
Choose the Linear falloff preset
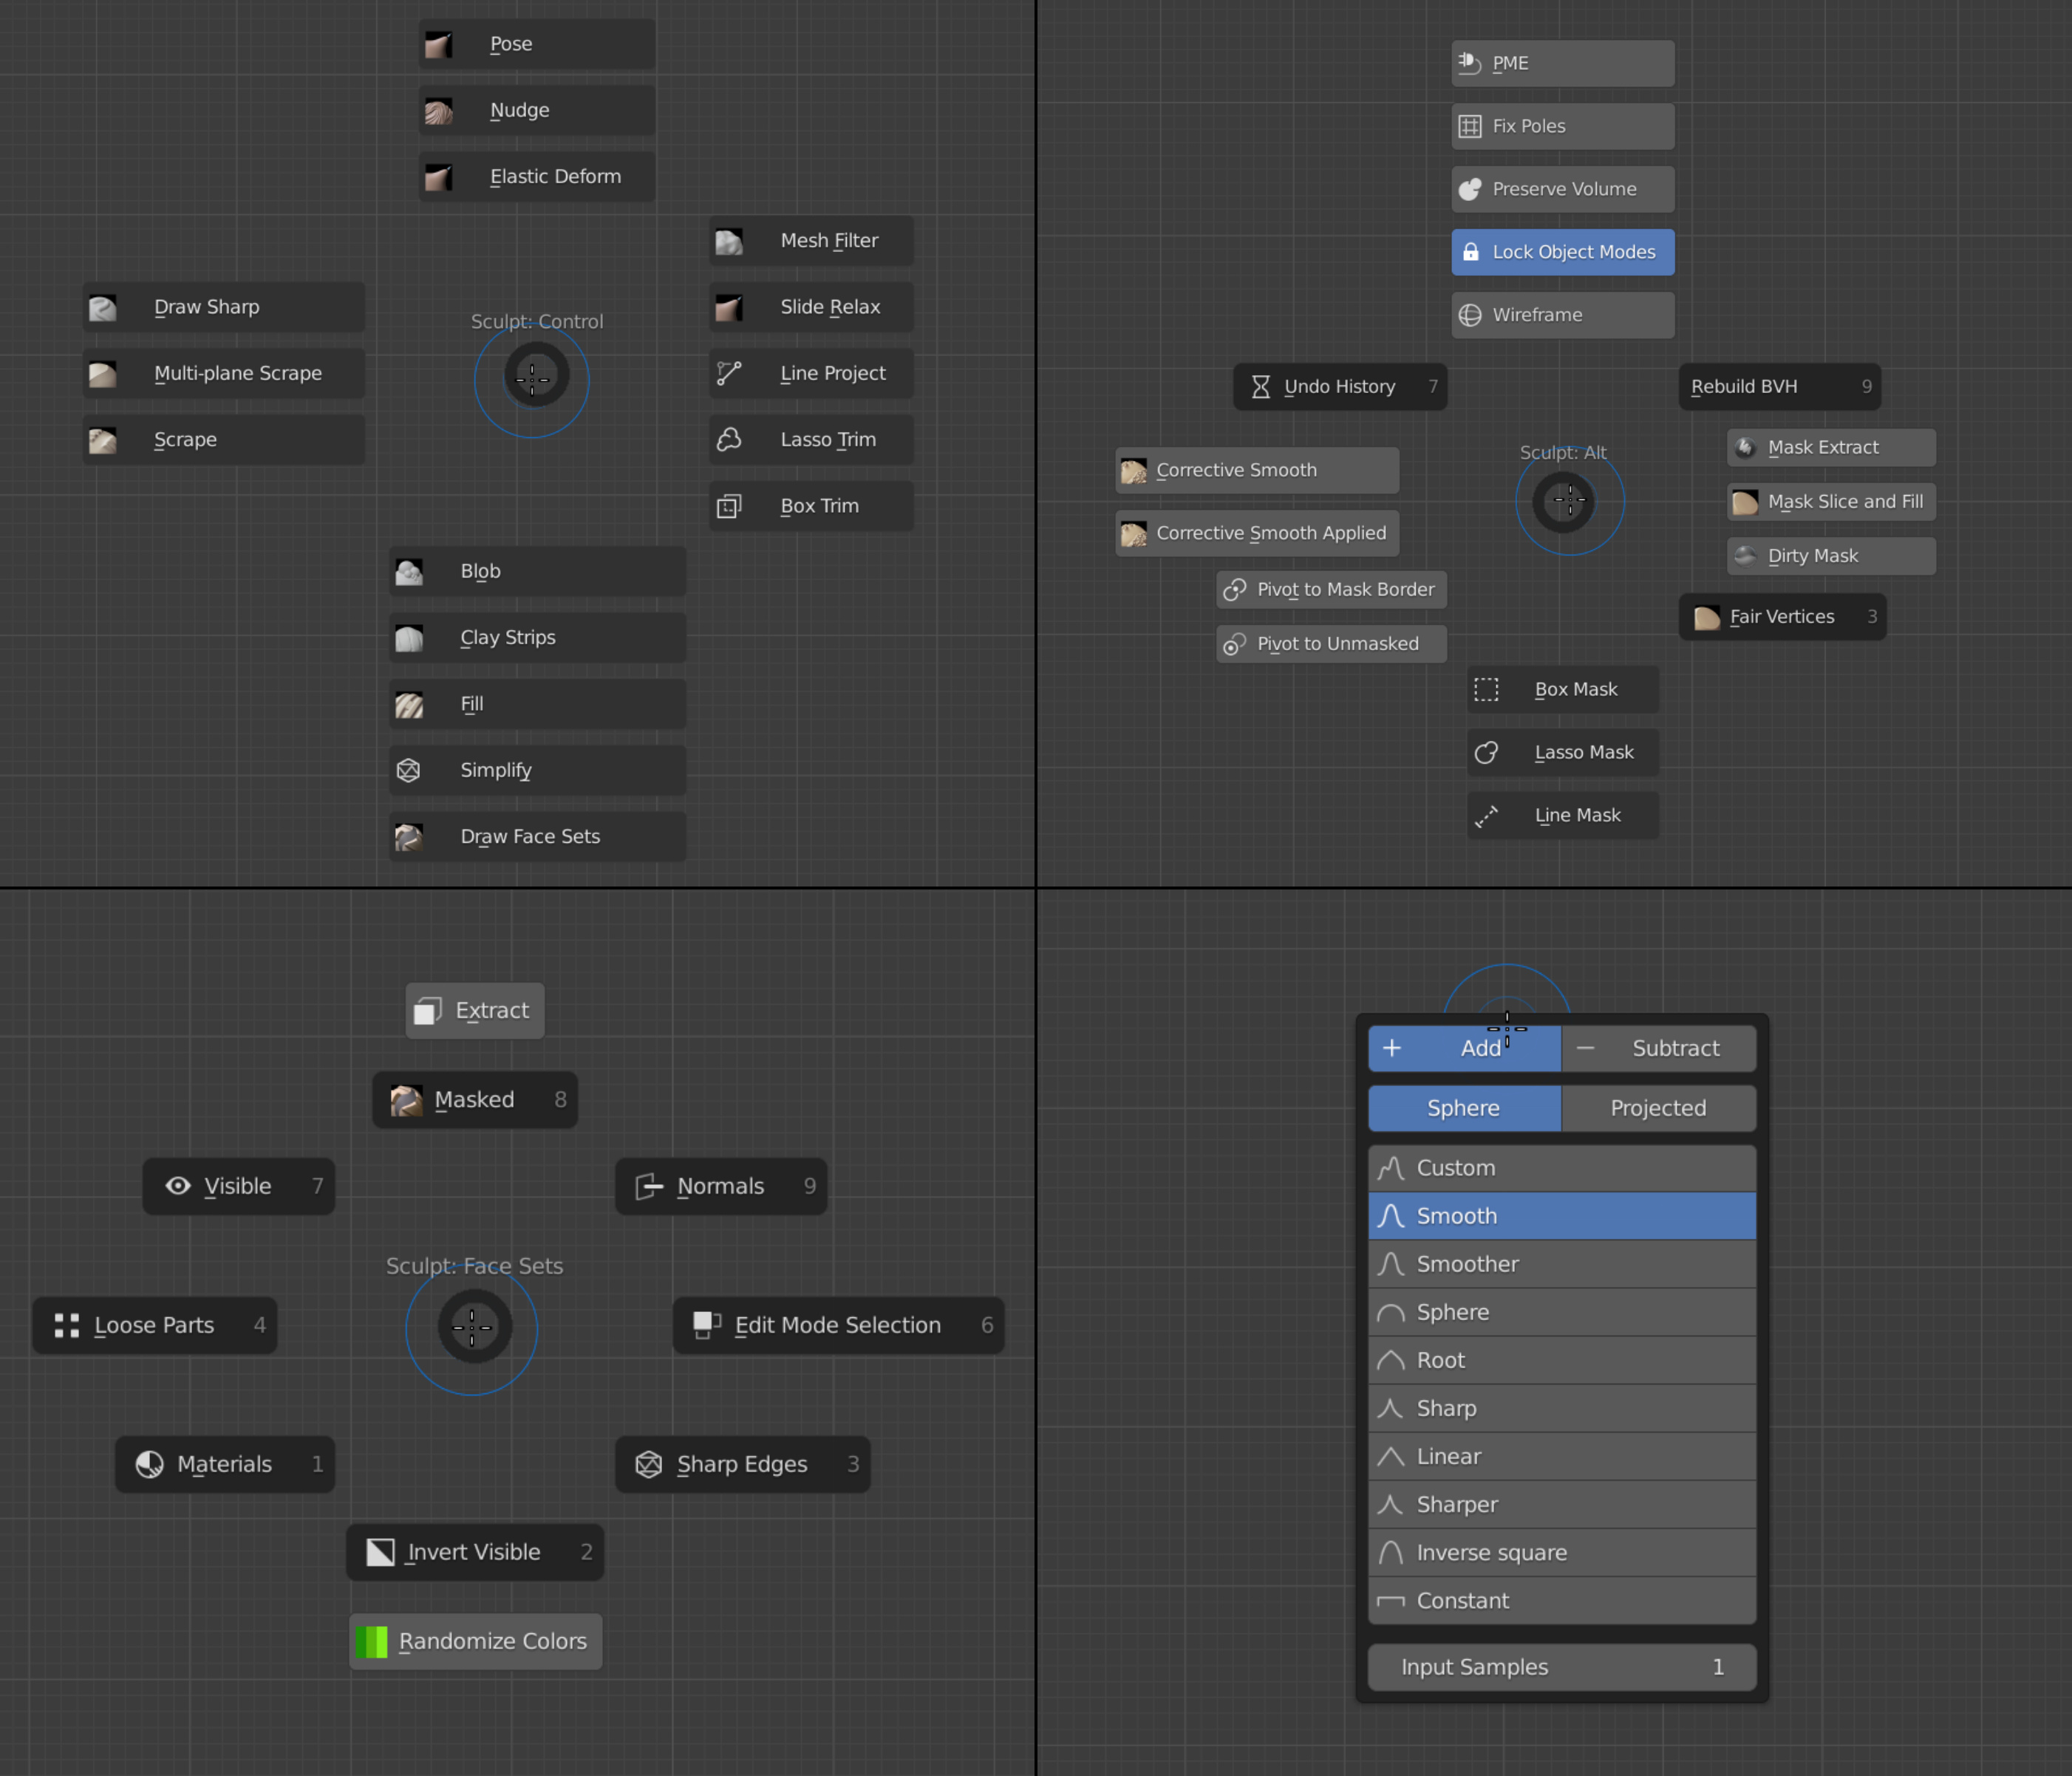[1562, 1456]
